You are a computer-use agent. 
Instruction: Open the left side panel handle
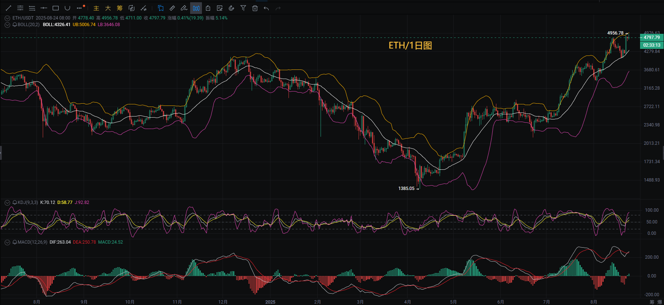pyautogui.click(x=1, y=152)
